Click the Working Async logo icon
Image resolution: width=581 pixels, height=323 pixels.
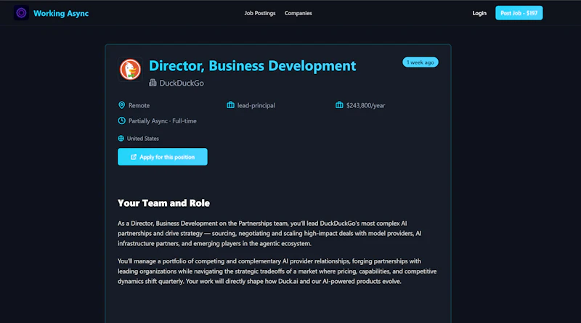click(21, 13)
